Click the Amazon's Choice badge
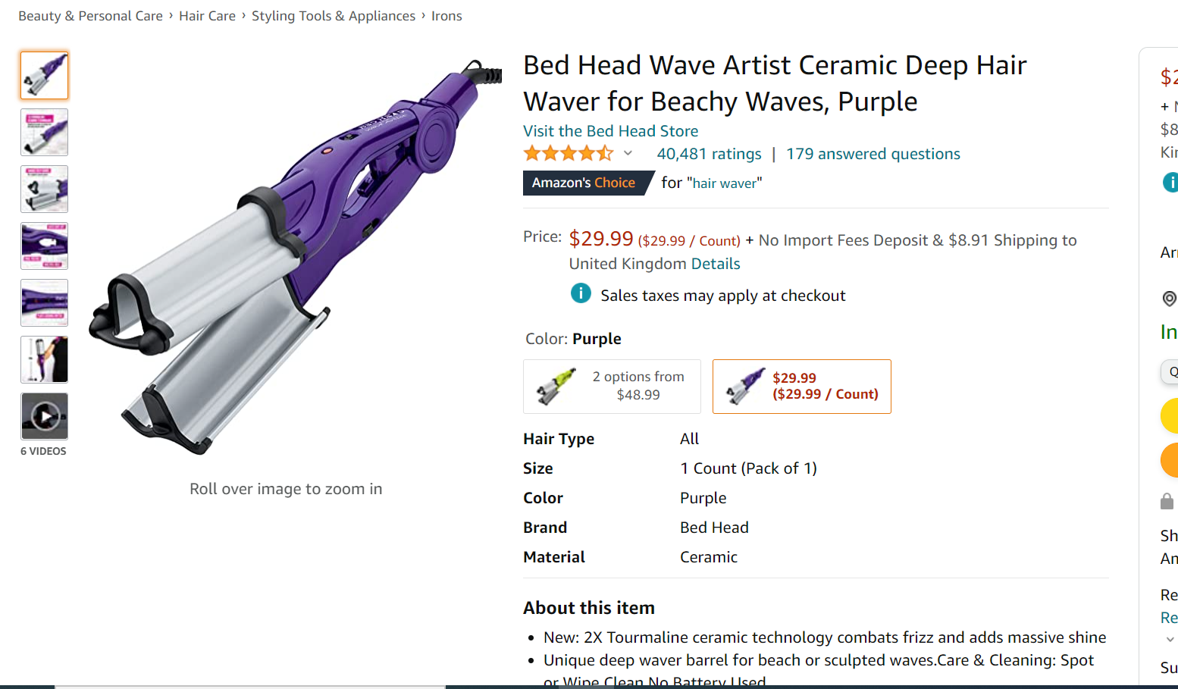 [584, 183]
